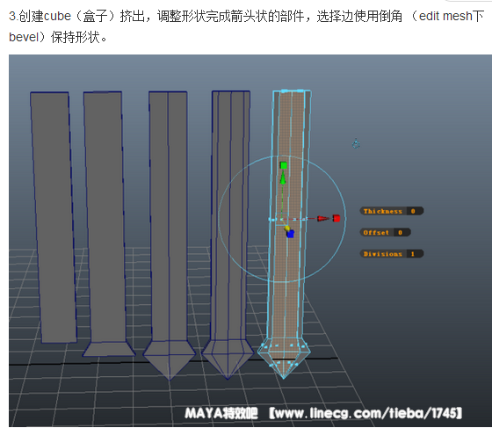Click the red X-axis arrow cone
This screenshot has height=428, width=492.
[x=322, y=218]
